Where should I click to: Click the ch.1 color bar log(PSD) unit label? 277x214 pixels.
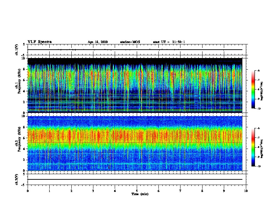coord(262,91)
